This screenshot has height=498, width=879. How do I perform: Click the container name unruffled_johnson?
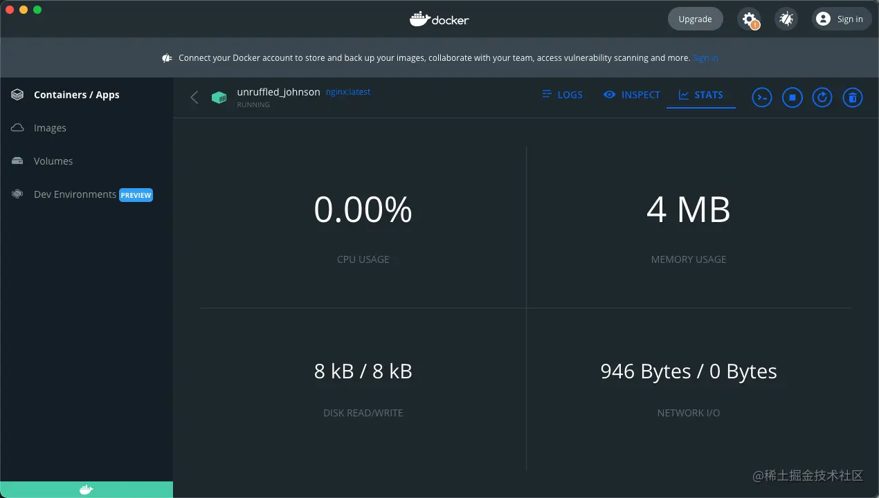tap(278, 92)
